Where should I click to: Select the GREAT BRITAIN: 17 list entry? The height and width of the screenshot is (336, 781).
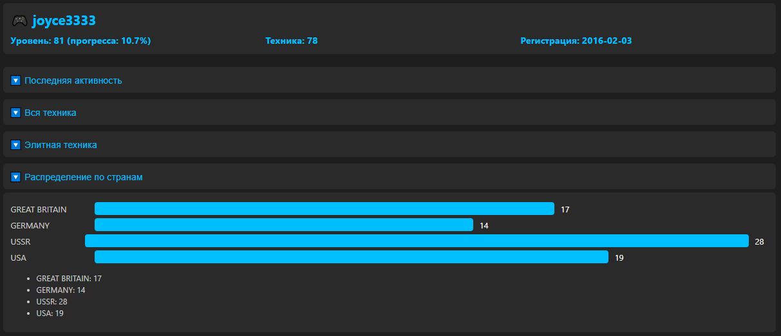click(69, 278)
